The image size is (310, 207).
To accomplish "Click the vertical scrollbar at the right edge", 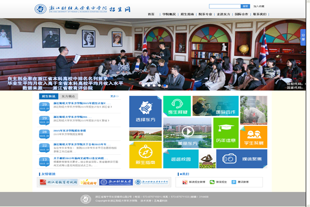I will [307, 103].
